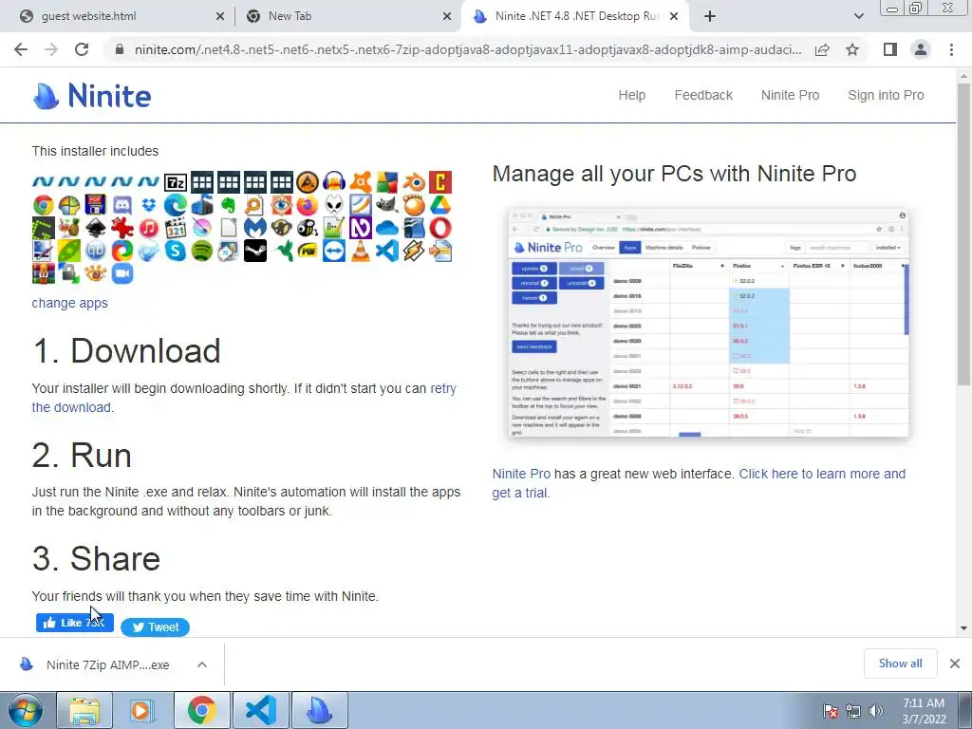This screenshot has width=972, height=729.
Task: Open the Chrome three-dot menu
Action: (951, 49)
